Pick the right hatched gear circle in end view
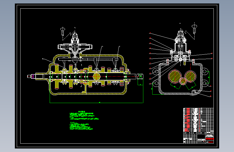Viewport: 234px width, 152px height. coord(190,76)
